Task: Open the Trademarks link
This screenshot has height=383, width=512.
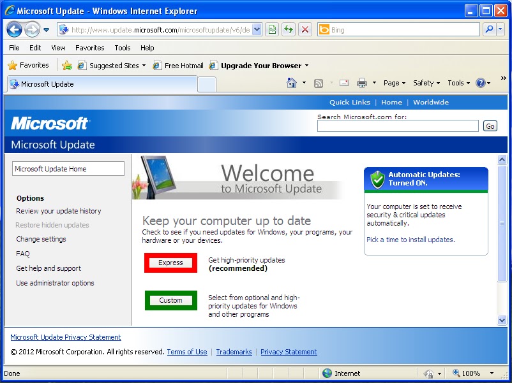Action: click(x=234, y=352)
